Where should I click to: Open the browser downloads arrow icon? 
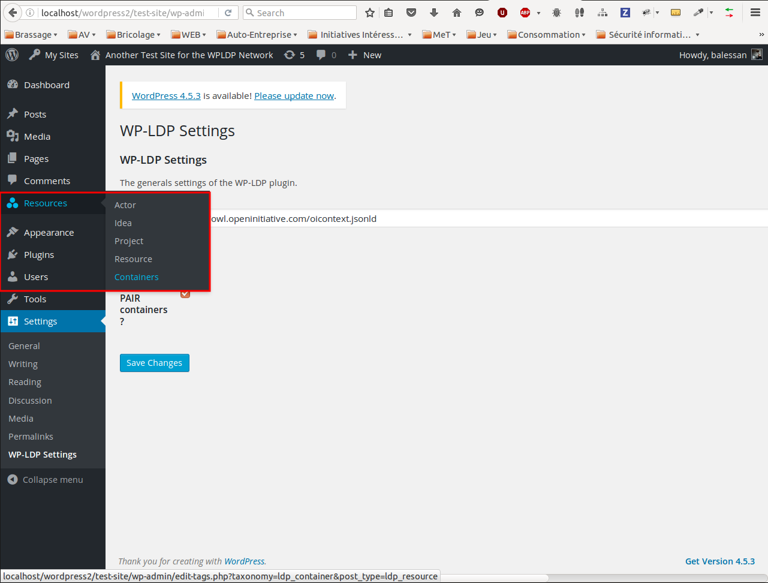tap(434, 13)
